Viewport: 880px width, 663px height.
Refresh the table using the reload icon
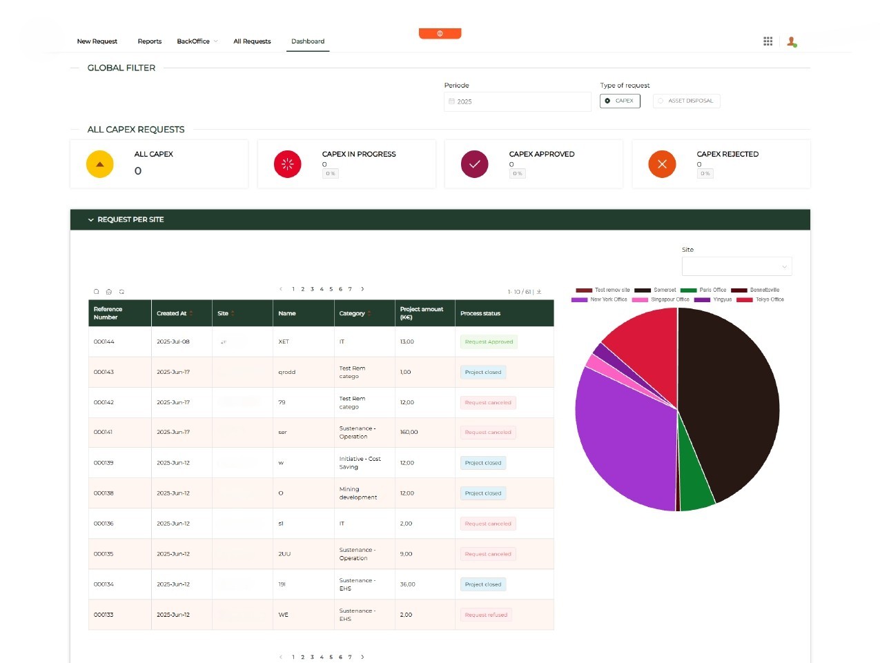click(x=121, y=292)
